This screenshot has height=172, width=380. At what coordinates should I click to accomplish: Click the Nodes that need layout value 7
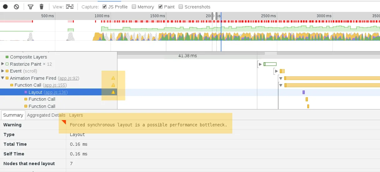coord(71,164)
